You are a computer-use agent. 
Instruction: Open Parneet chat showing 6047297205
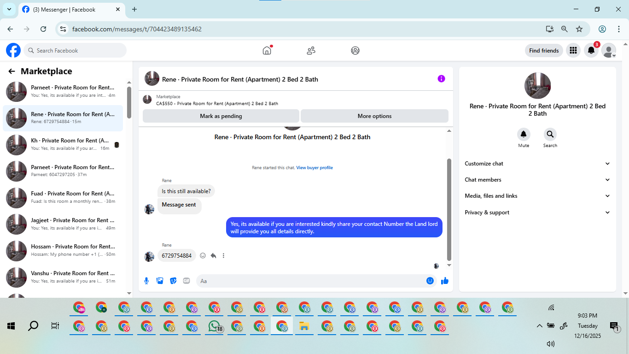[x=63, y=171]
